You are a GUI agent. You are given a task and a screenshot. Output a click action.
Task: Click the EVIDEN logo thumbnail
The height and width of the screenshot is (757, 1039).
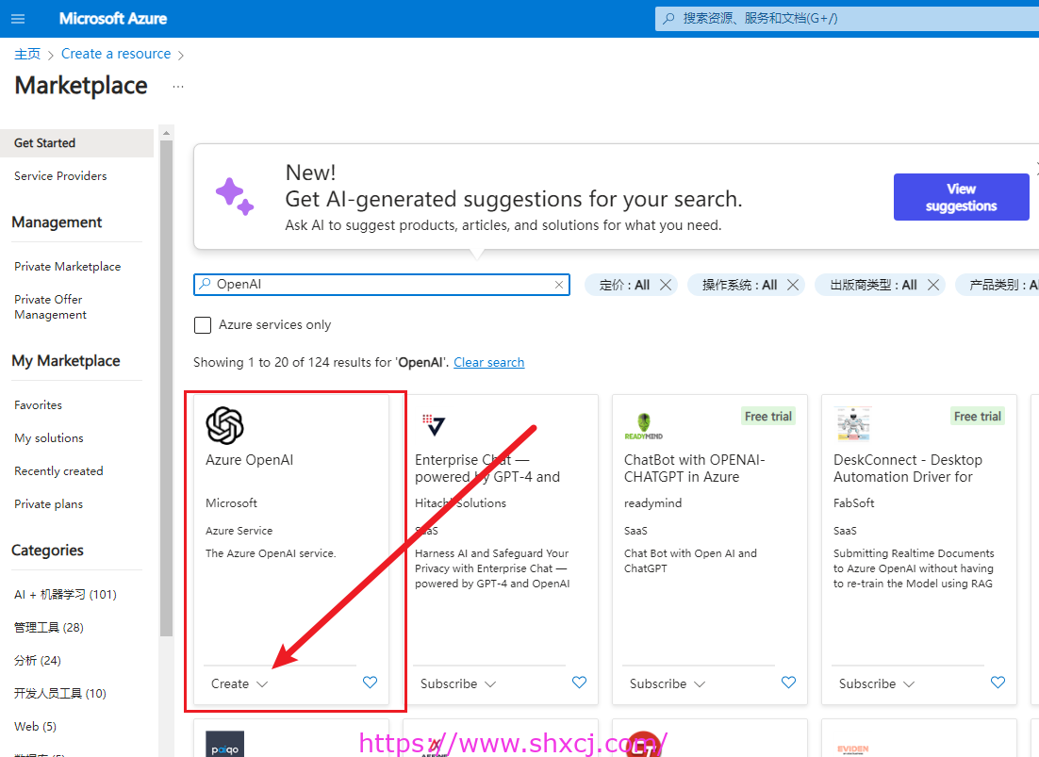[853, 749]
